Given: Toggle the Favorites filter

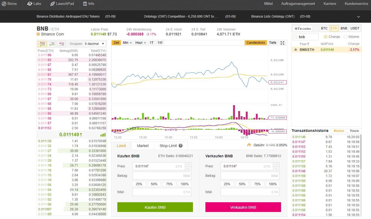Looking at the screenshot, I should click(303, 28).
